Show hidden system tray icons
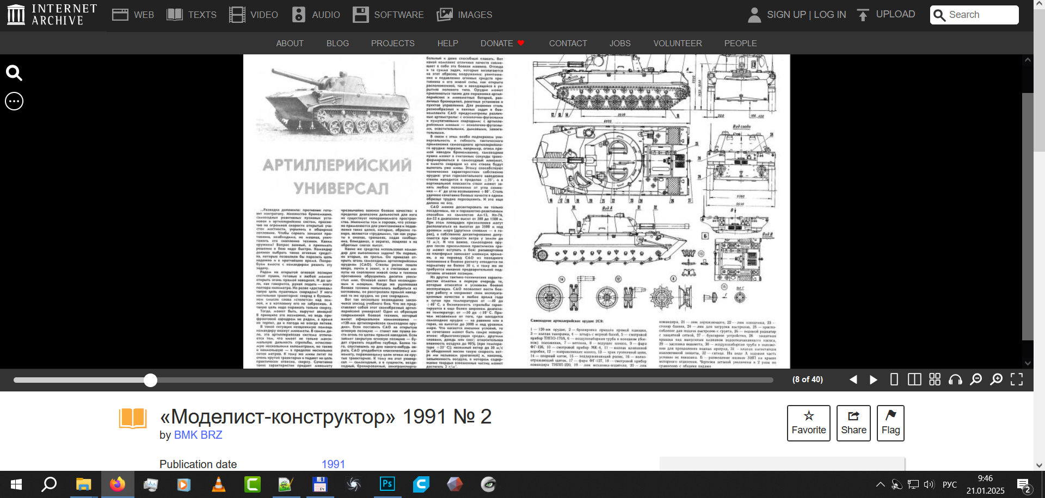This screenshot has width=1045, height=498. click(x=880, y=484)
